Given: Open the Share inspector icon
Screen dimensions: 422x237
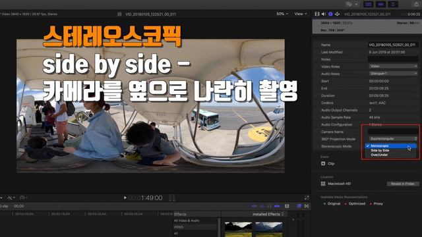Looking at the screenshot, I should (337, 14).
